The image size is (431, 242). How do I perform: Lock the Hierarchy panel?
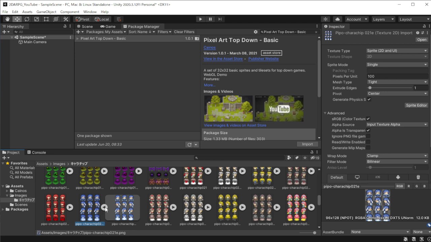click(x=65, y=26)
